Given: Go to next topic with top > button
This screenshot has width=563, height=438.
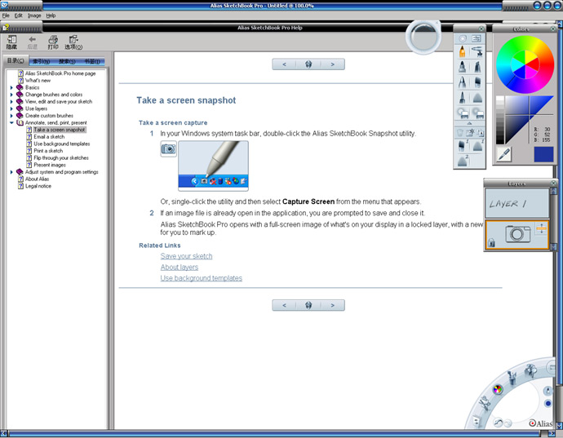Looking at the screenshot, I should 332,64.
